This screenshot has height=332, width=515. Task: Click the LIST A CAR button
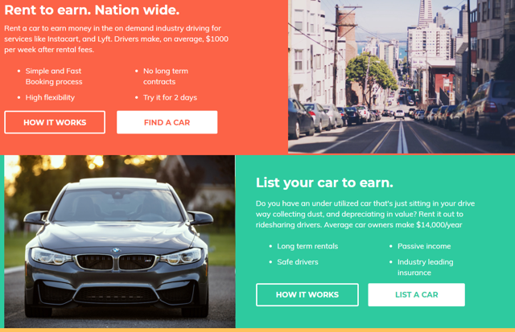pyautogui.click(x=417, y=294)
